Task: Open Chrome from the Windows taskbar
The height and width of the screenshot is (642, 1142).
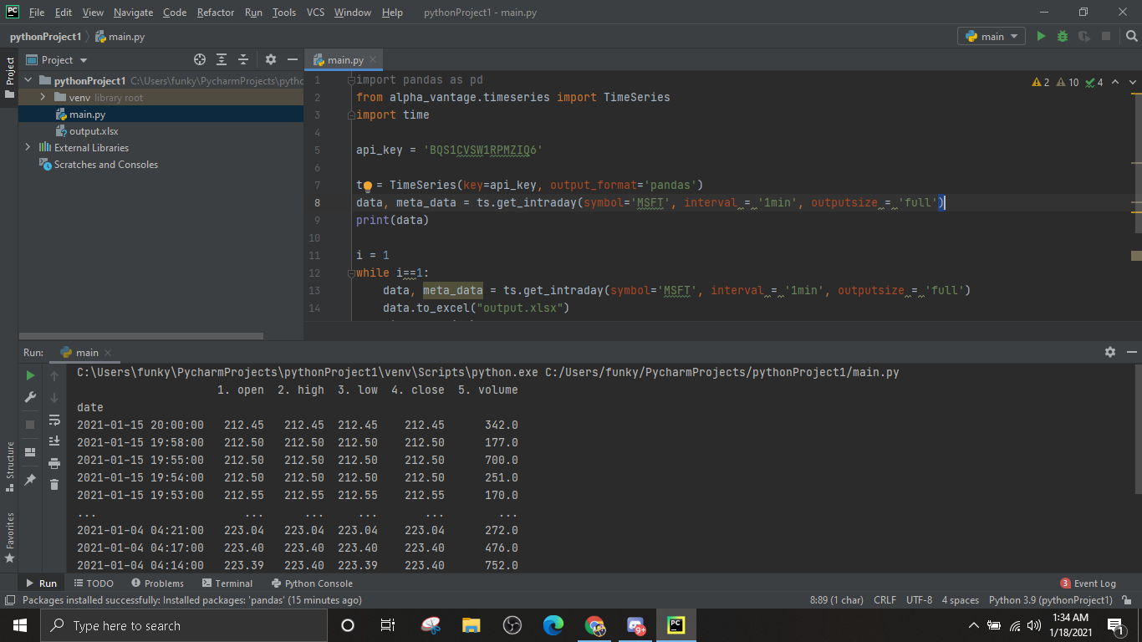Action: point(594,625)
